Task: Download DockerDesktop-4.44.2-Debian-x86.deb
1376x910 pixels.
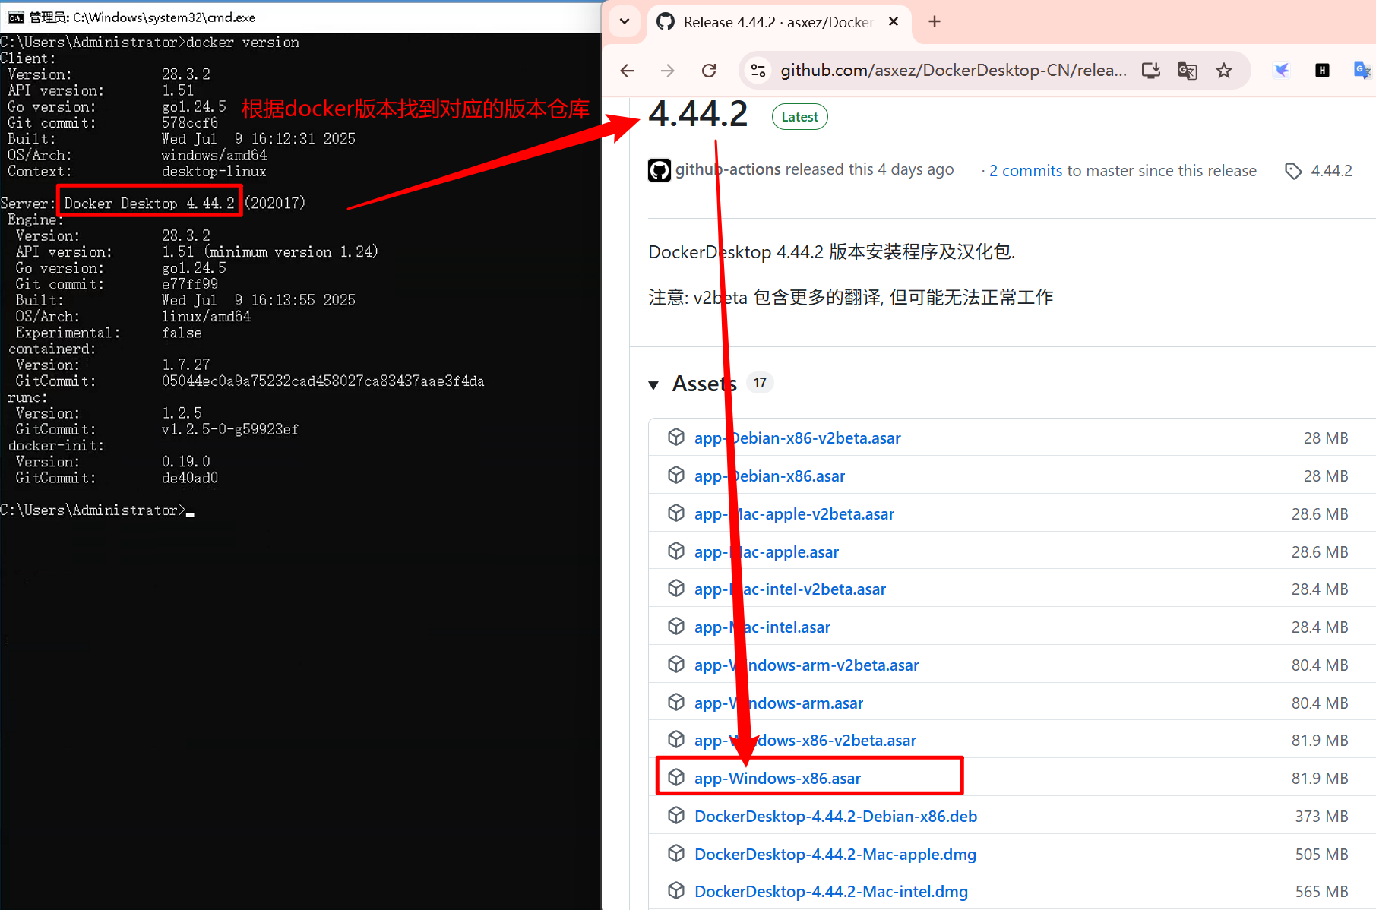Action: (836, 817)
